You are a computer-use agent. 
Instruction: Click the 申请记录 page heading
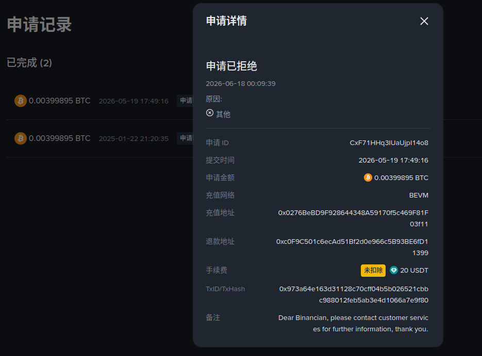coord(39,24)
